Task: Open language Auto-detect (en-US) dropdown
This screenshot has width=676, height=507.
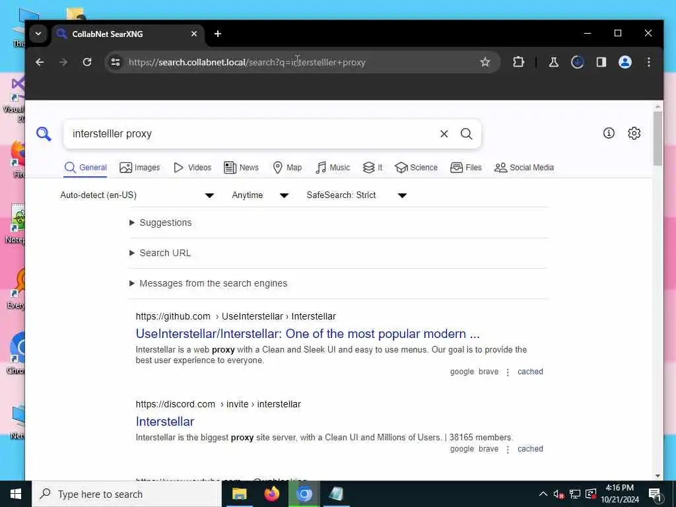Action: (137, 195)
